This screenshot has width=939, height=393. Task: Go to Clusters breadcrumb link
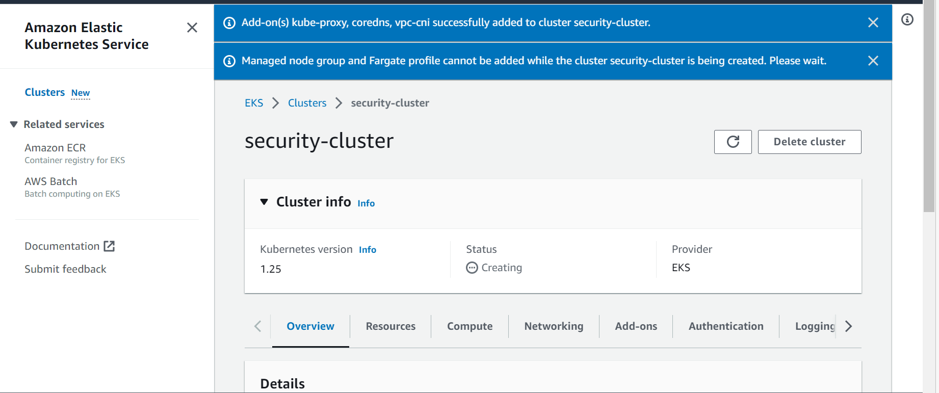[x=307, y=103]
